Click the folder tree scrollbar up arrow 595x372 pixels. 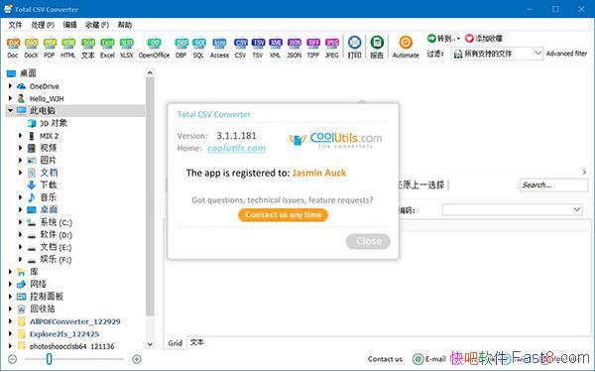[x=150, y=72]
